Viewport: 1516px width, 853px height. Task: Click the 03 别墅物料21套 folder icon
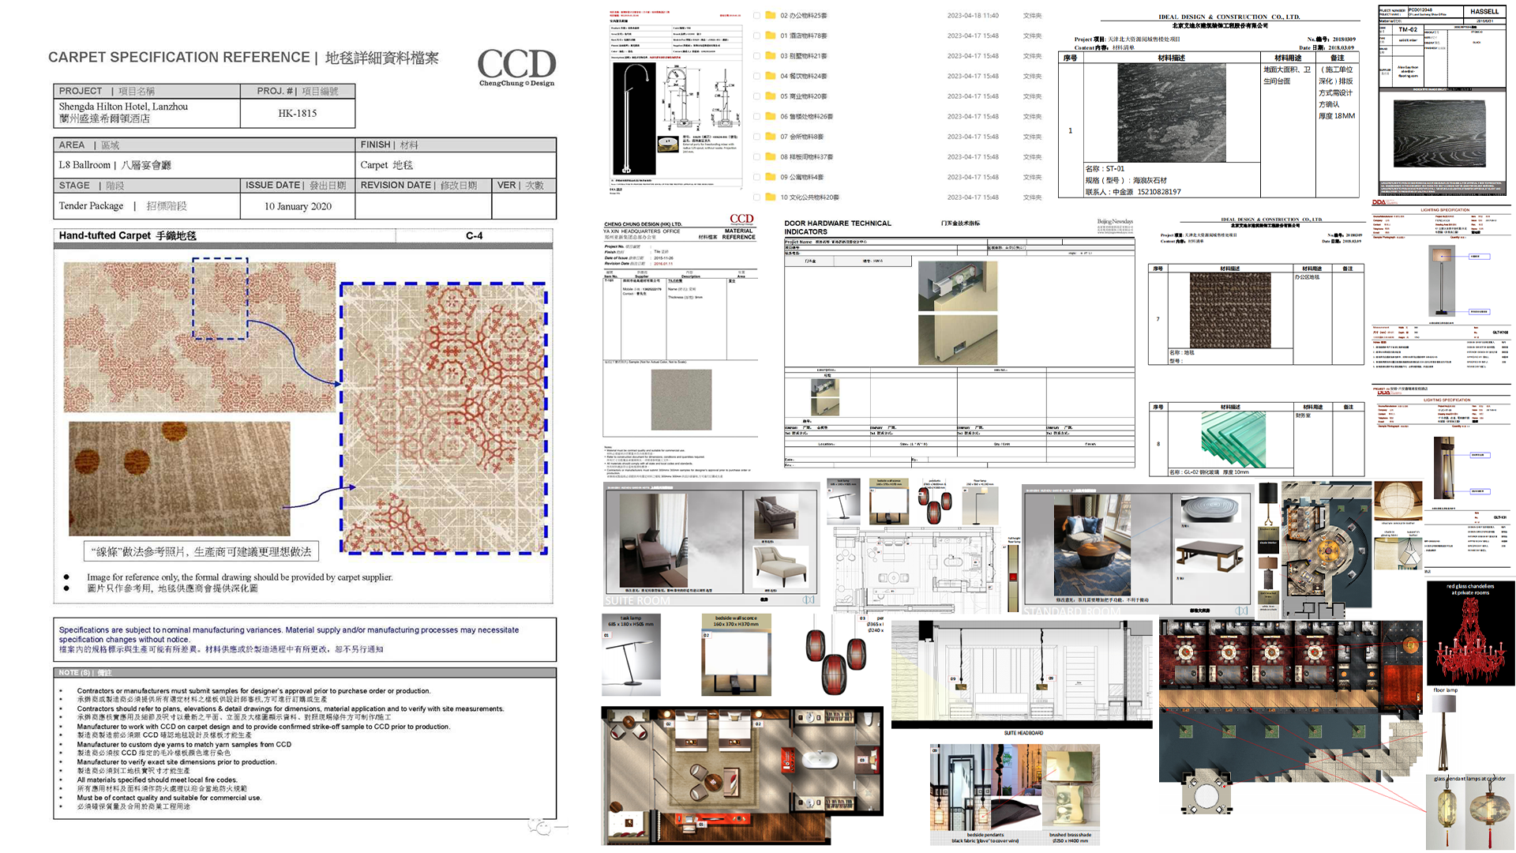(x=770, y=55)
